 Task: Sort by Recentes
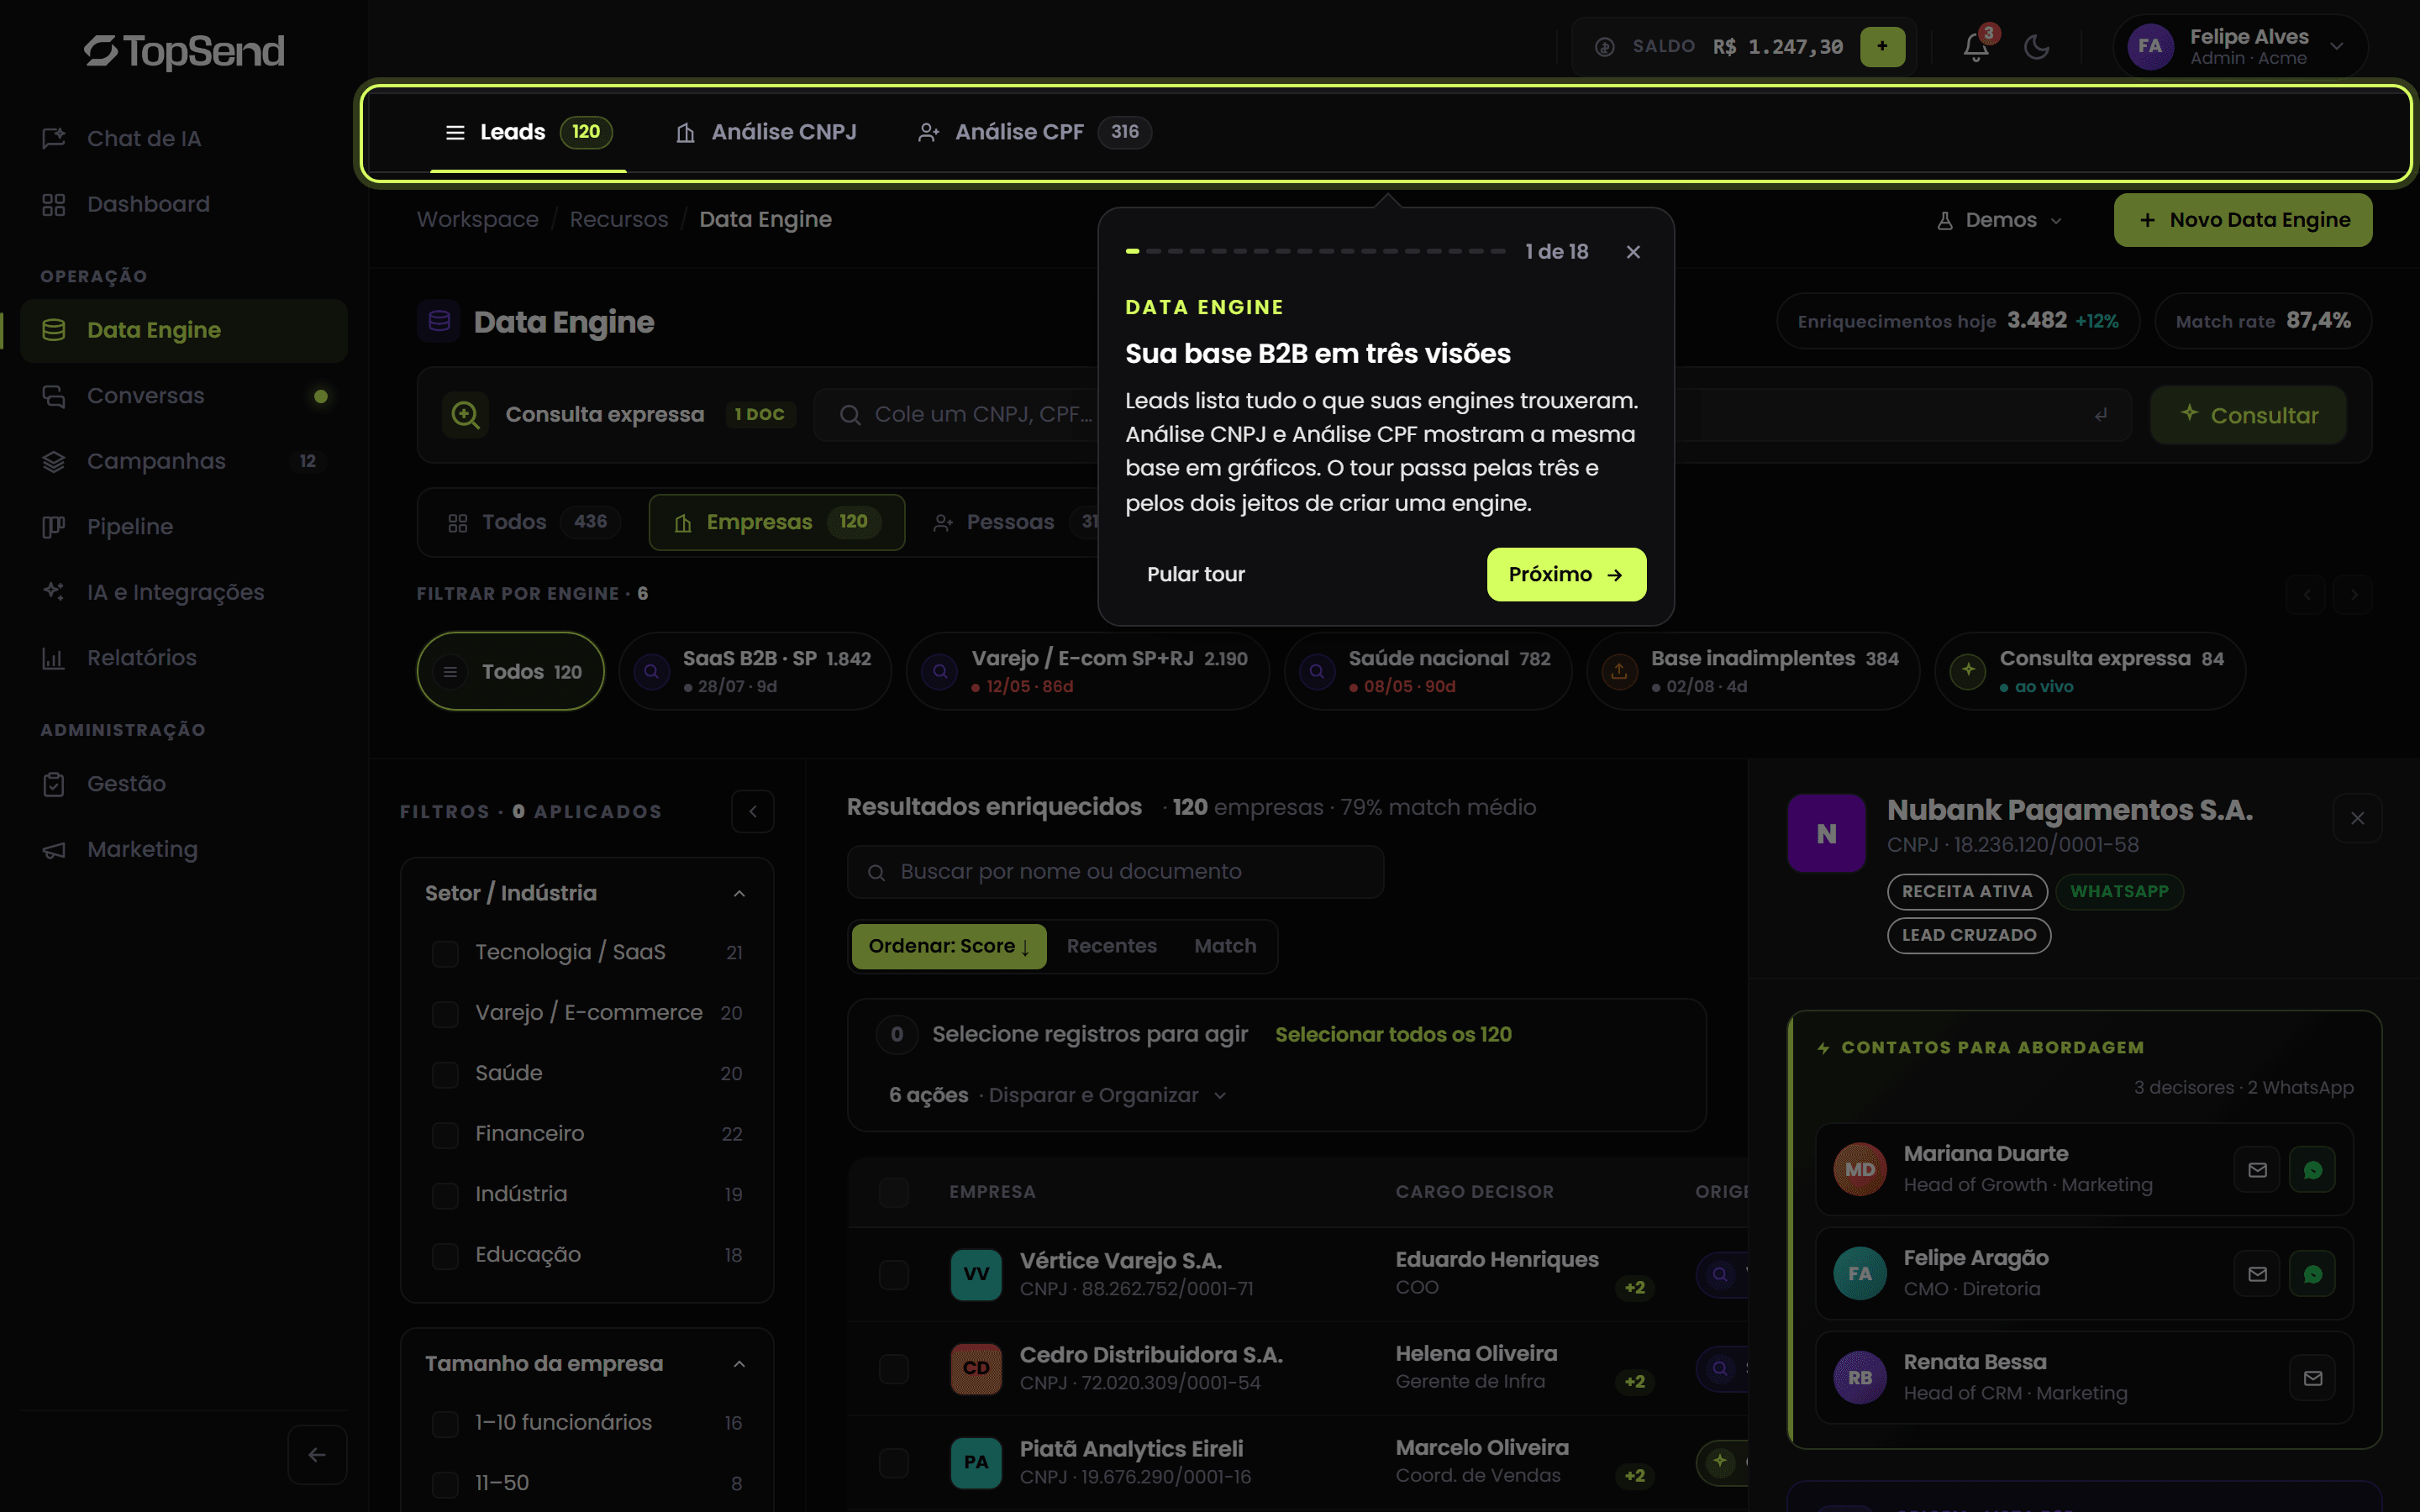click(1111, 946)
